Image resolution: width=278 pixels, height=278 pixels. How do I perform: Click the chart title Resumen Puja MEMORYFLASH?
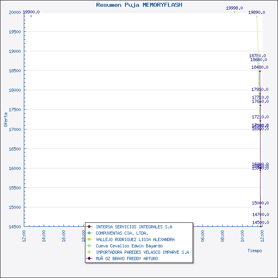pos(139,5)
